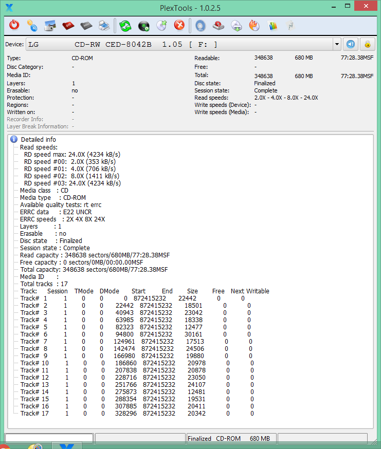Select the Session state : Complete tree row
The width and height of the screenshot is (381, 449).
pyautogui.click(x=55, y=248)
